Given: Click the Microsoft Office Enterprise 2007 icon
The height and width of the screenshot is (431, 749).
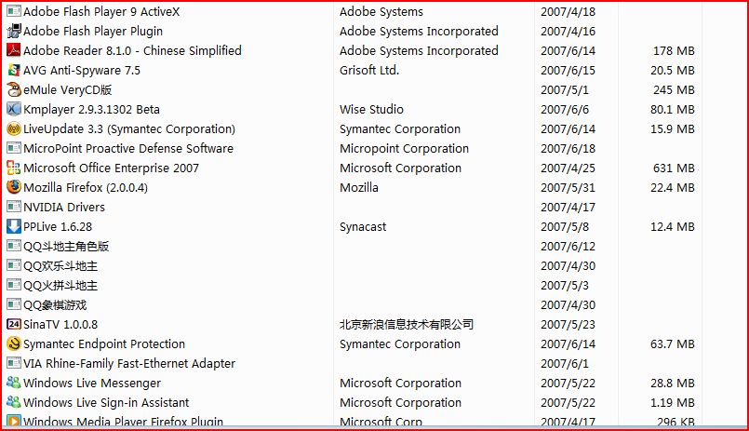Looking at the screenshot, I should point(13,168).
